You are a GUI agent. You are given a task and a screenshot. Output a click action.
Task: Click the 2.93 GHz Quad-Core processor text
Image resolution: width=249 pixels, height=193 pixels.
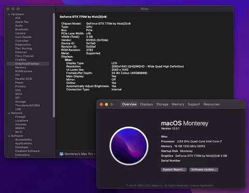pyautogui.click(x=200, y=141)
